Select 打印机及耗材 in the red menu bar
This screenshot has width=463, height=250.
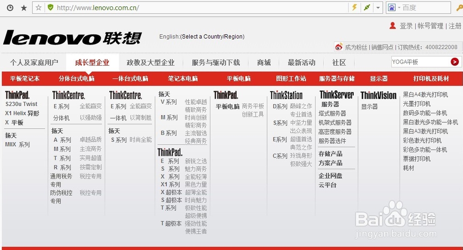(x=431, y=79)
